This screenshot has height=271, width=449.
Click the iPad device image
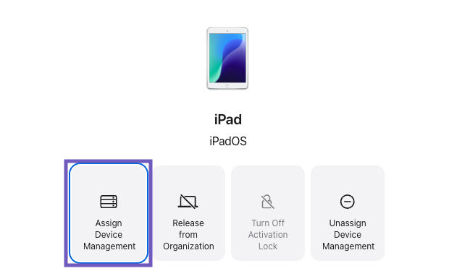click(x=227, y=59)
